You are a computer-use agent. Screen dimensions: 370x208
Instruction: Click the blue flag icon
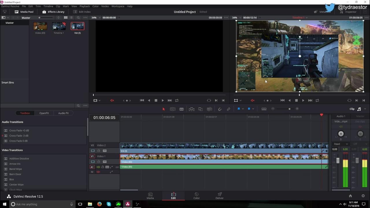pos(239,109)
